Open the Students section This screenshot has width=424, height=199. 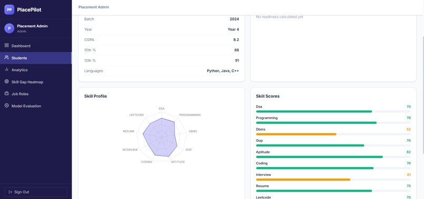(x=36, y=58)
